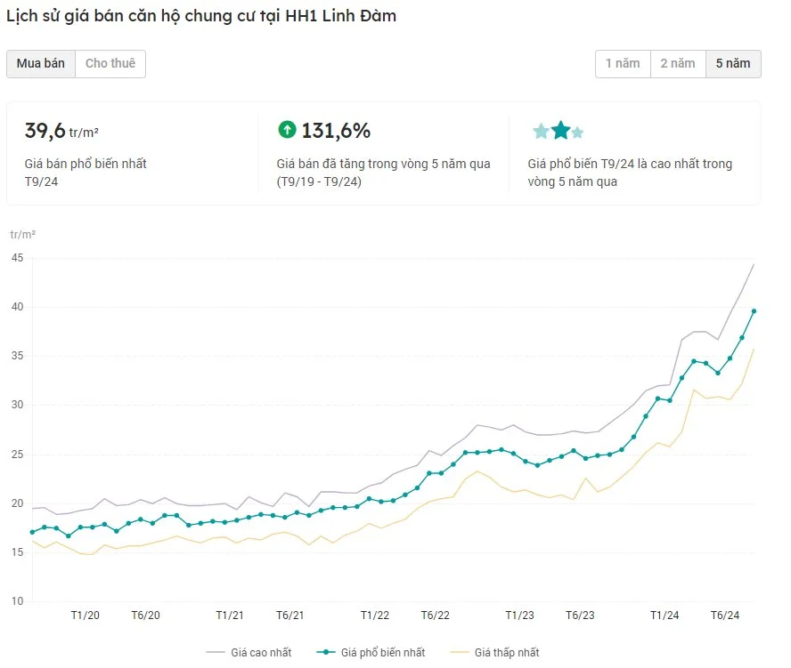
Task: Click the first teal data point on chart
Action: [x=32, y=532]
